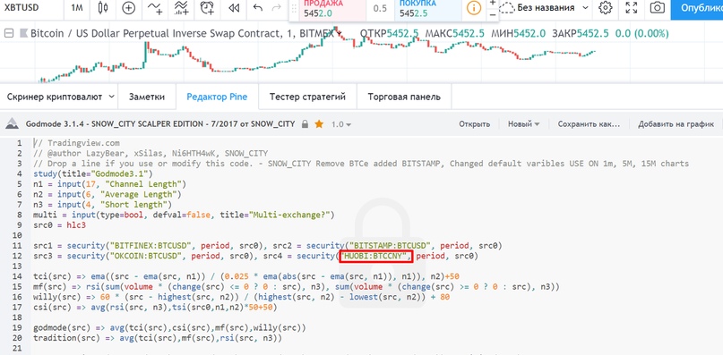Open the indicators menu icon
The width and height of the screenshot is (723, 355).
[154, 7]
